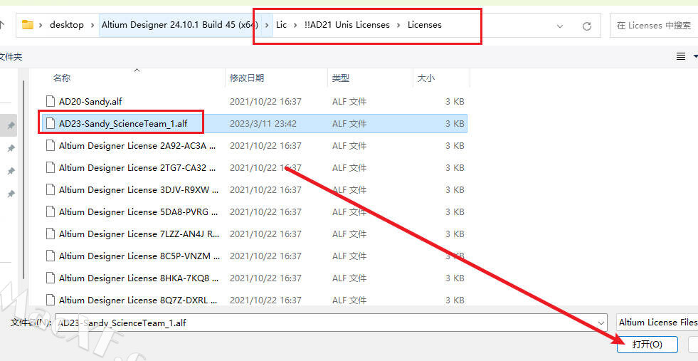This screenshot has width=698, height=361.
Task: Click file icon of AD20-Sandy.alf
Action: (x=51, y=101)
